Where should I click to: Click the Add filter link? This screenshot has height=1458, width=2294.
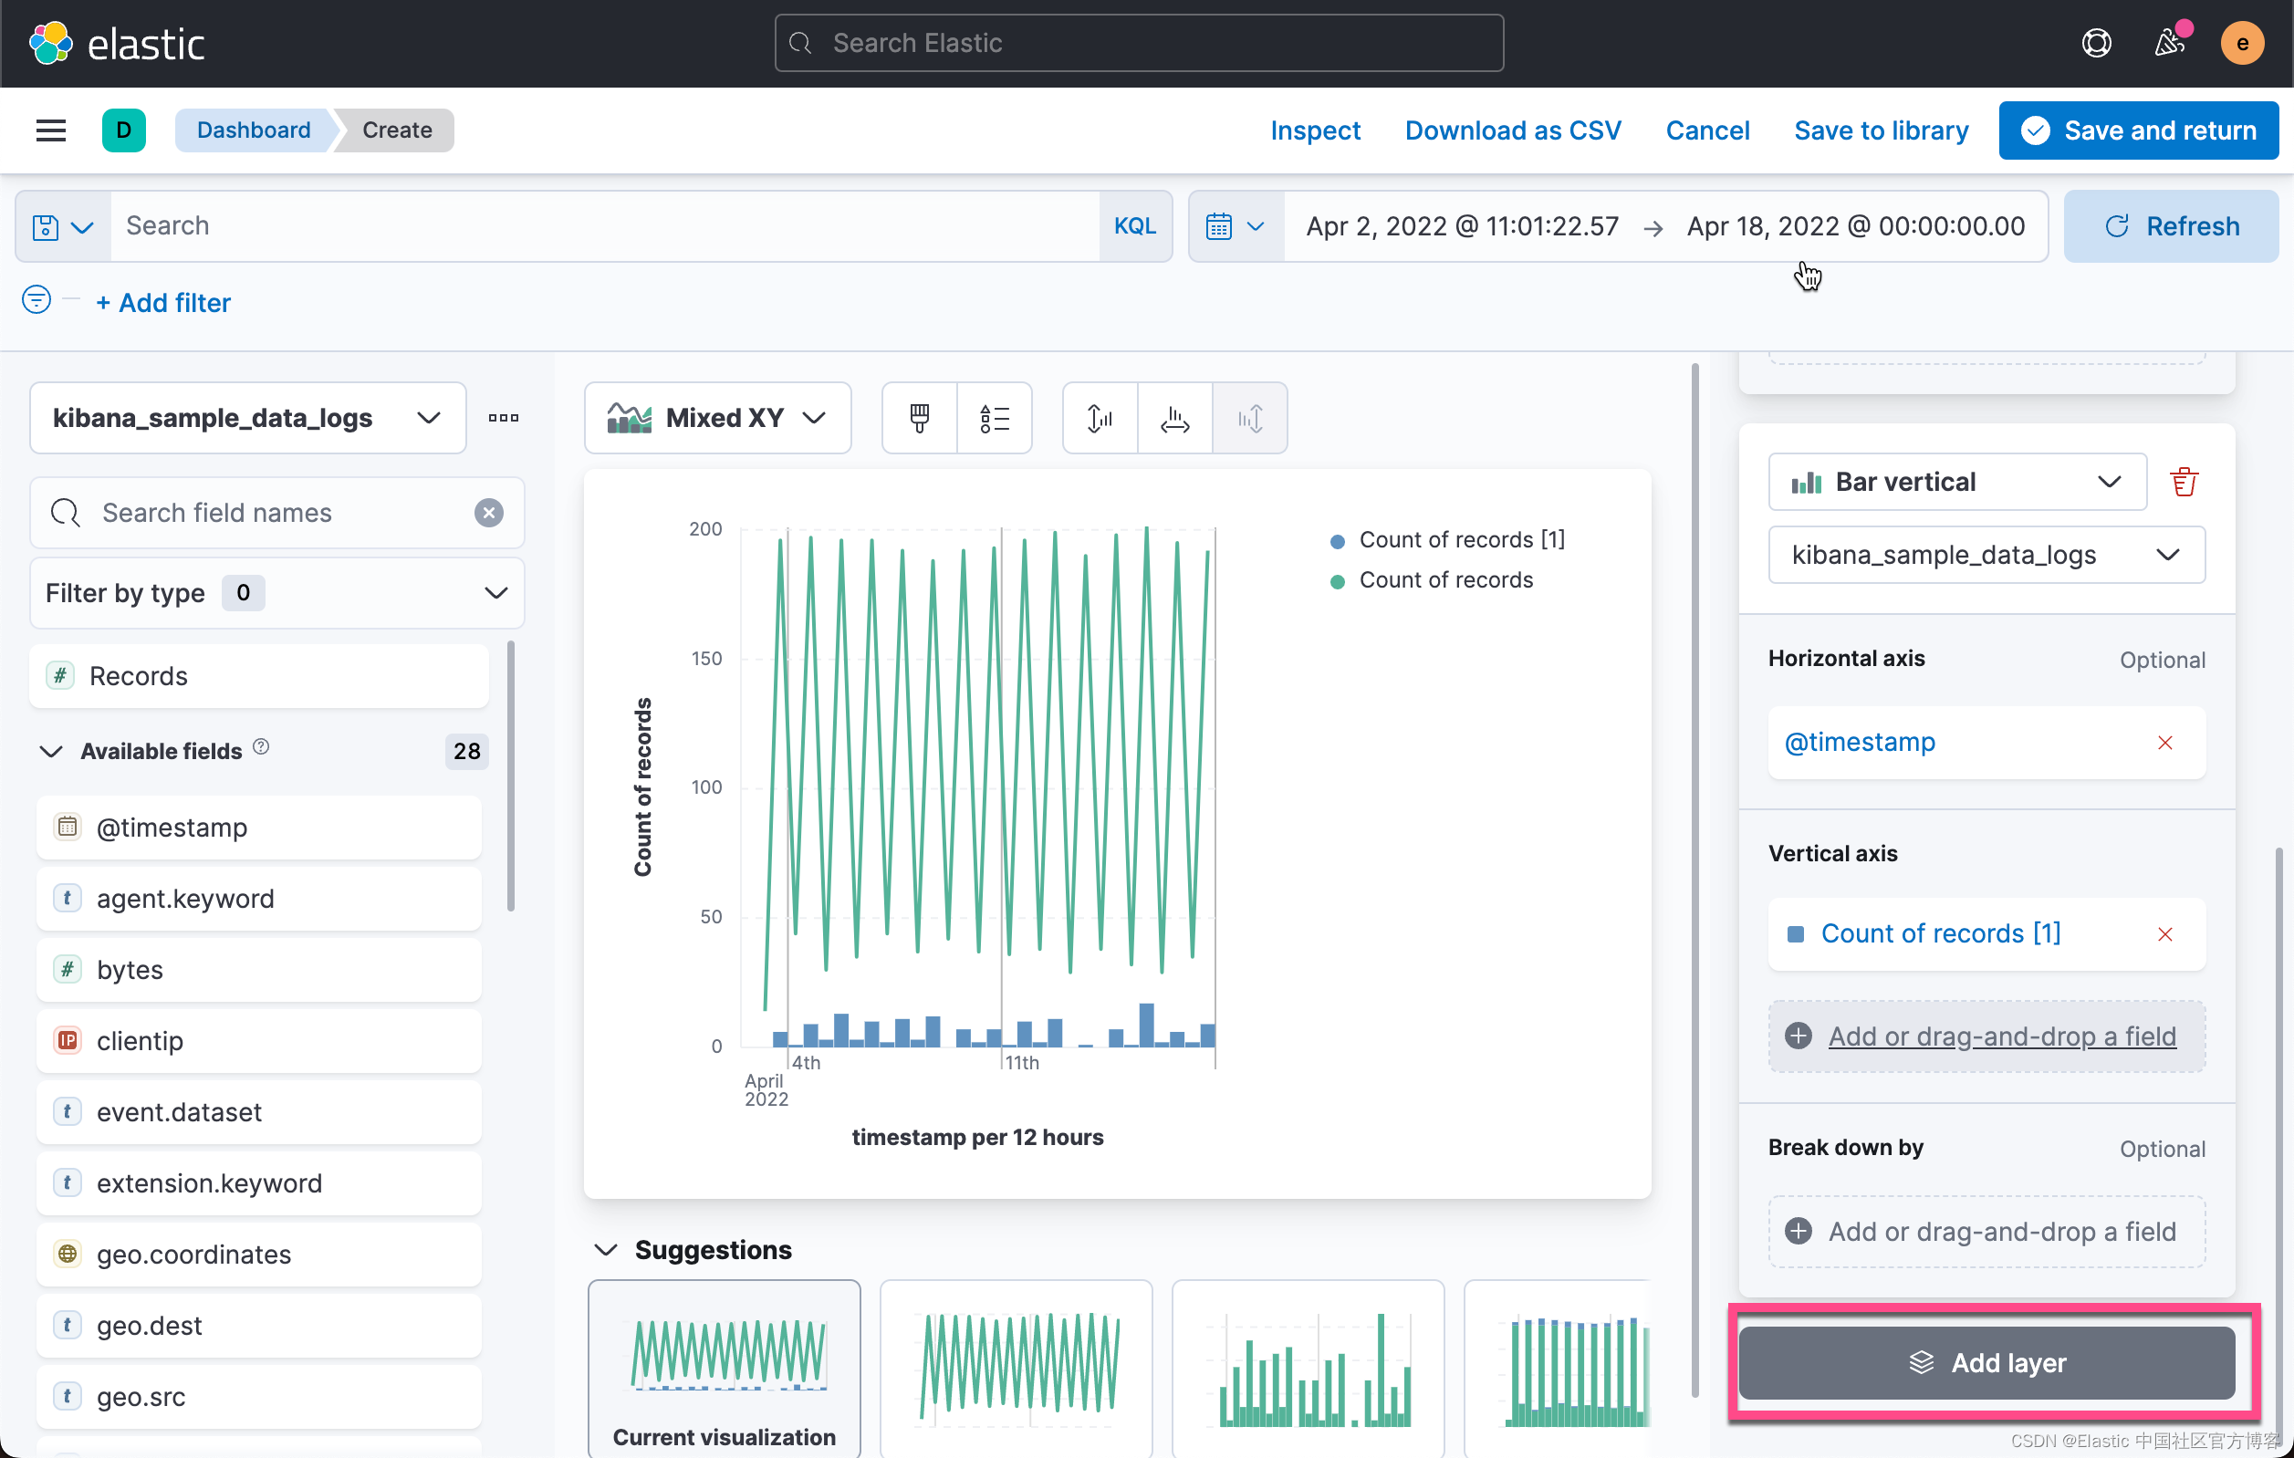[x=164, y=303]
